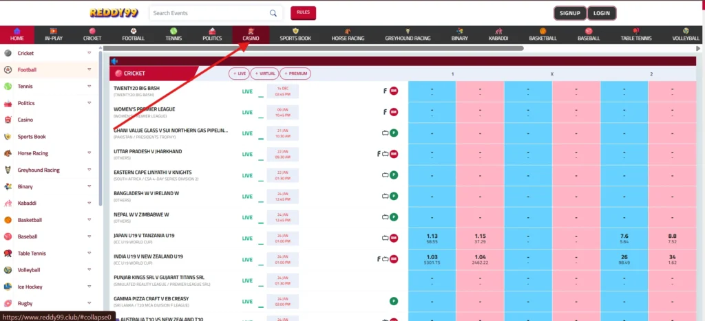Image resolution: width=705 pixels, height=321 pixels.
Task: Click the BM icon on Twenty20 Big Bash row
Action: click(x=394, y=91)
